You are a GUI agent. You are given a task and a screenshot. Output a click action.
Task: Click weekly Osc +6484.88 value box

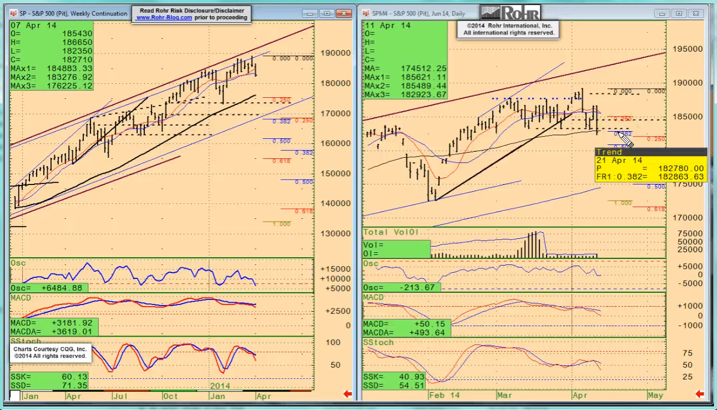coord(49,288)
